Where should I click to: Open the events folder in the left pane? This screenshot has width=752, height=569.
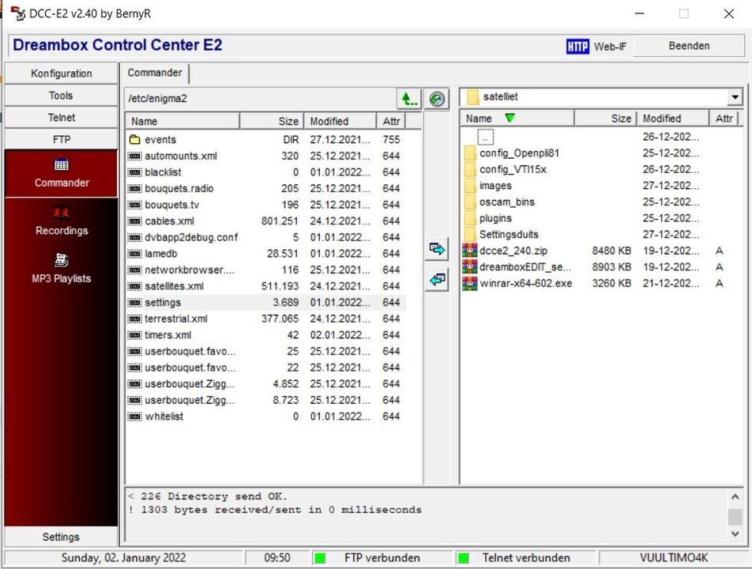pos(161,139)
